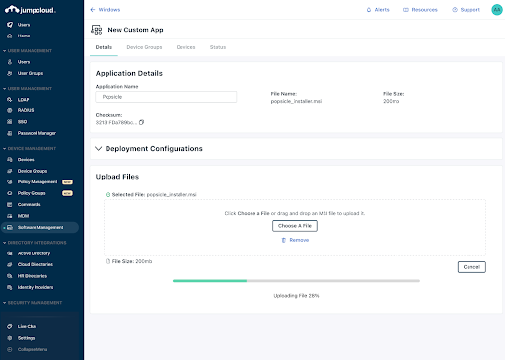This screenshot has width=505, height=360.
Task: Click the Choose A File button
Action: tap(295, 226)
